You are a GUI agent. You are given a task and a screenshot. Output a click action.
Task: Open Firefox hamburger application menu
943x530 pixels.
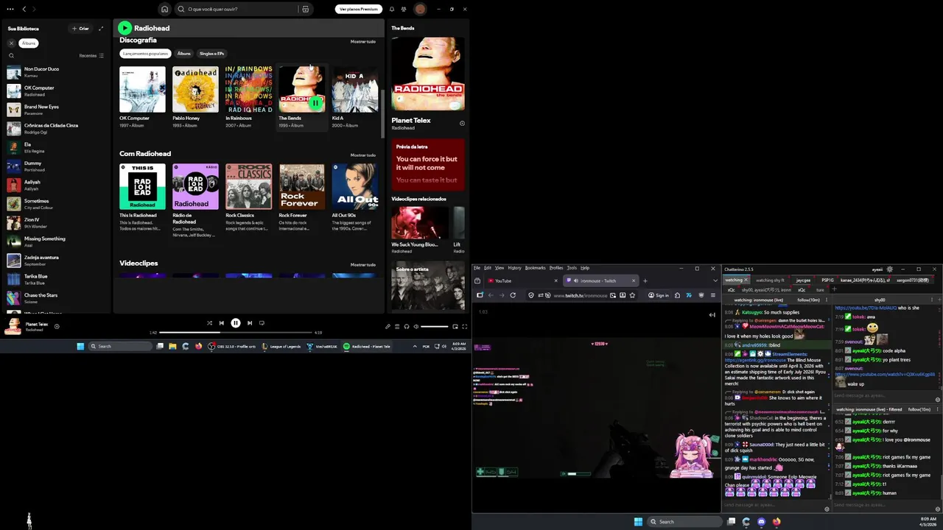[x=712, y=295]
